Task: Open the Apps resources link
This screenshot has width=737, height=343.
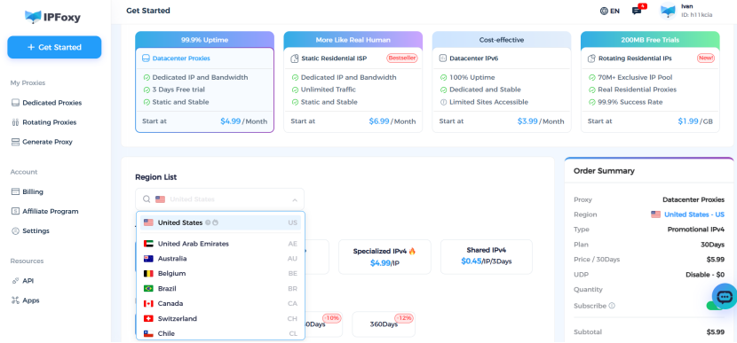Action: (x=25, y=300)
